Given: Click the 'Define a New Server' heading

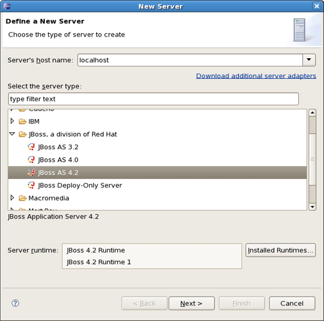Looking at the screenshot, I should click(45, 21).
